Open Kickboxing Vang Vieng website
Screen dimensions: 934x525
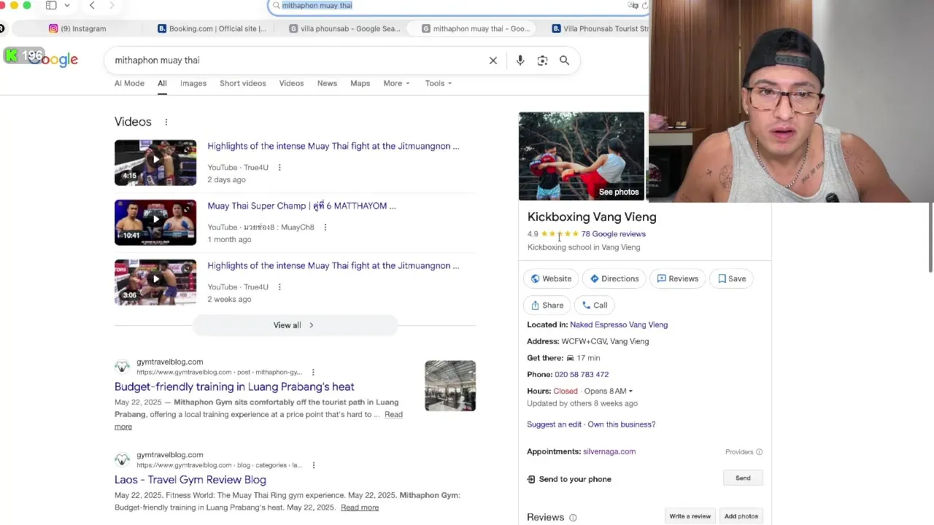[x=551, y=279]
